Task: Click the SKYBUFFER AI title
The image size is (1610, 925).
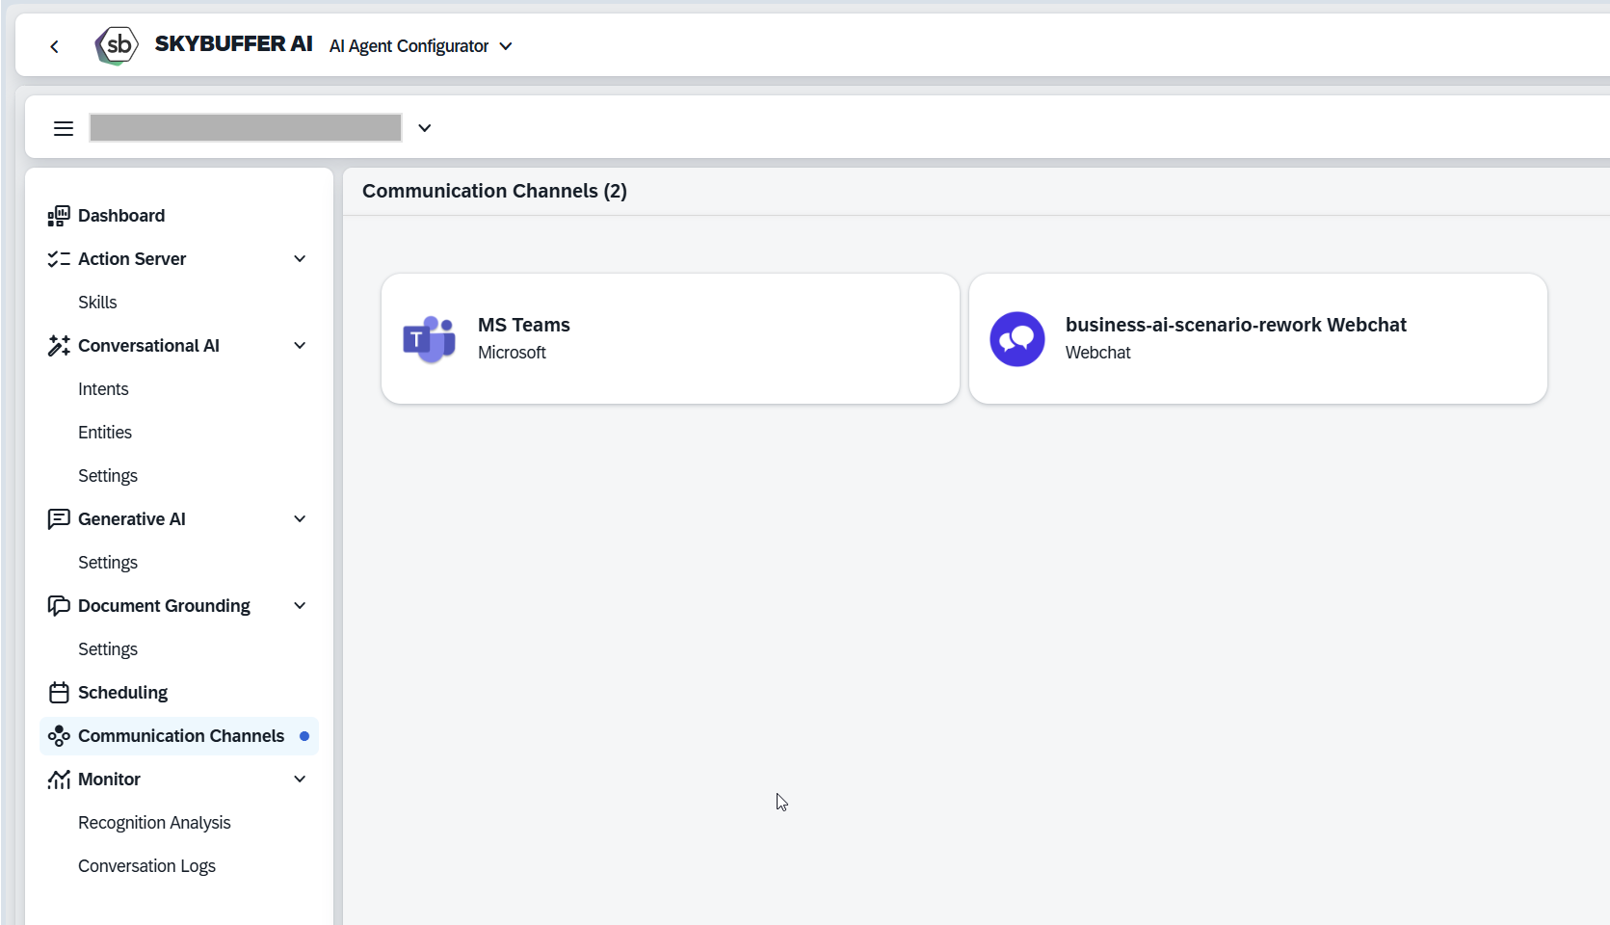Action: coord(233,44)
